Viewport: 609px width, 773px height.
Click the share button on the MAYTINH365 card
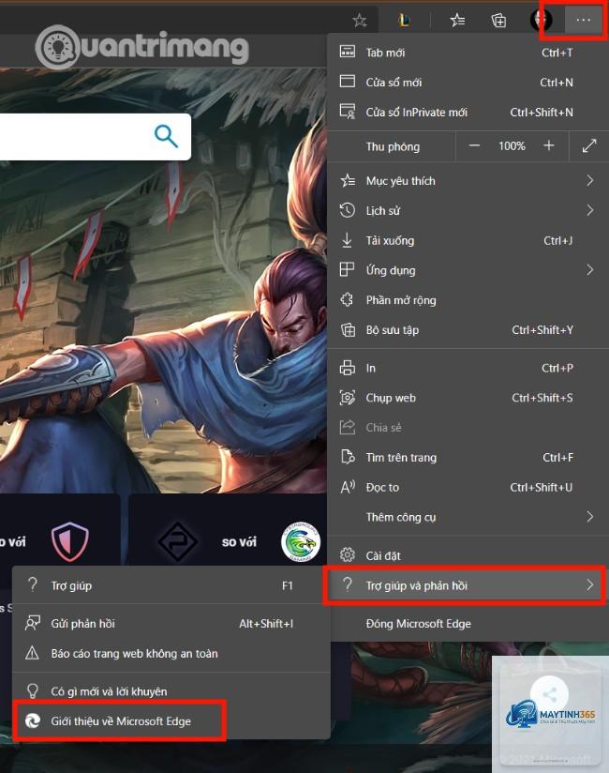549,694
